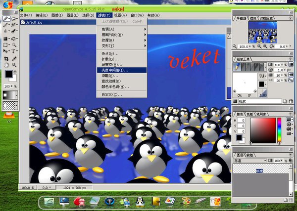Select the rectangular selection marquee tool

(5, 45)
